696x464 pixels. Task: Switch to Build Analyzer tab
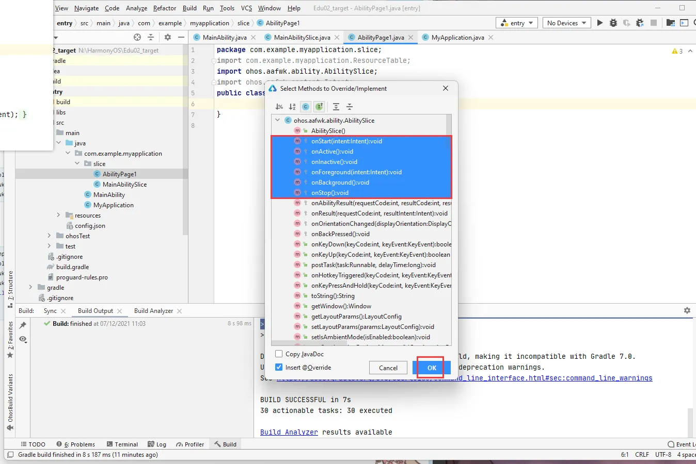[x=153, y=311]
